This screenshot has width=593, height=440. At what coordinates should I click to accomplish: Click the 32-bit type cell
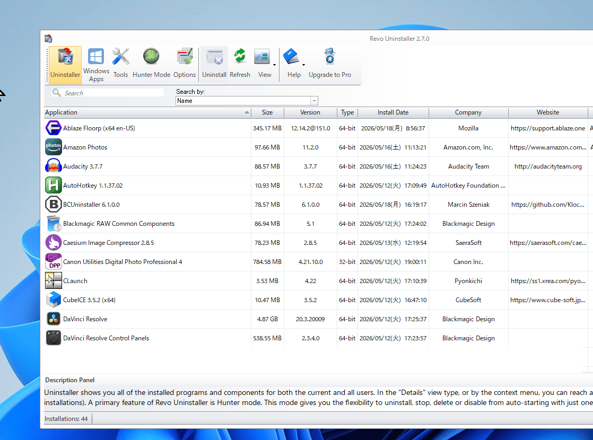(347, 261)
